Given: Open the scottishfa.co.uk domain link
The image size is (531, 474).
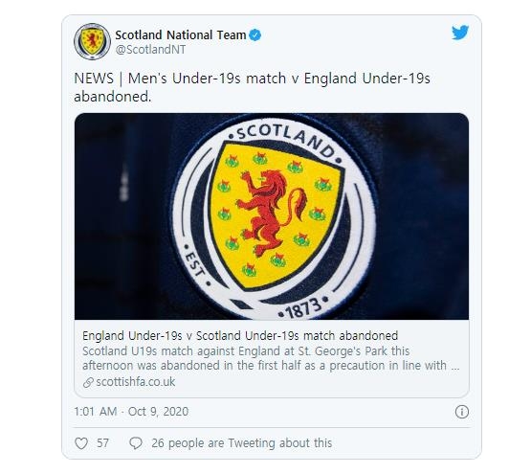Looking at the screenshot, I should (136, 382).
